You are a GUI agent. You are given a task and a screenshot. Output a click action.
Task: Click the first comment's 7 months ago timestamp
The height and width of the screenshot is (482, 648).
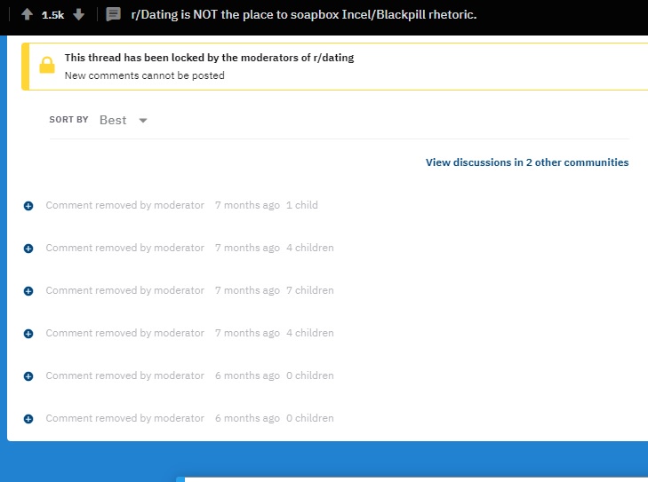[247, 205]
